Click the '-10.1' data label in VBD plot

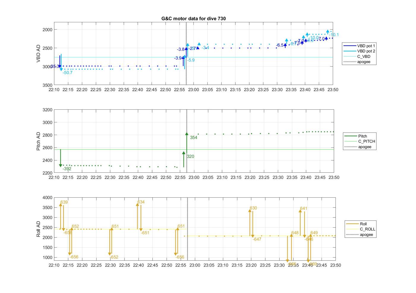(334, 35)
